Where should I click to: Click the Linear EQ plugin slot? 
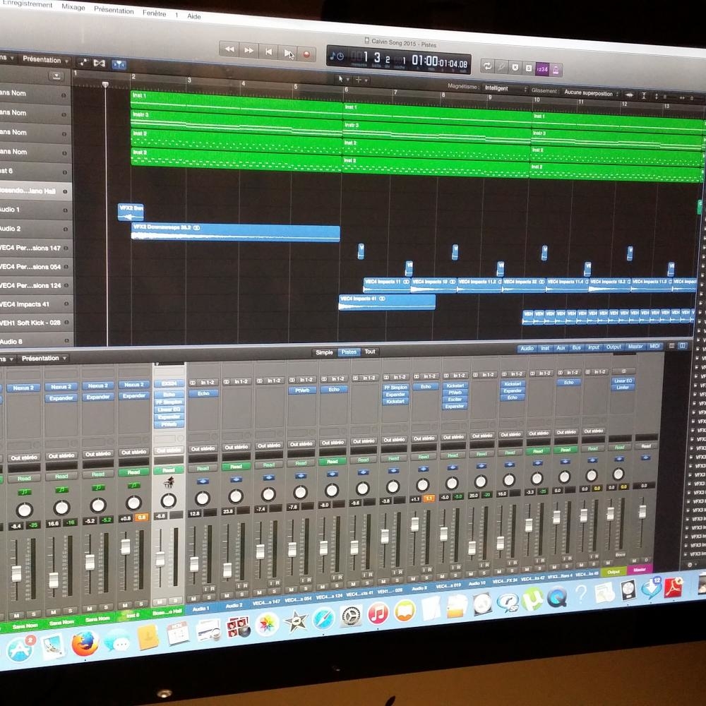point(622,381)
